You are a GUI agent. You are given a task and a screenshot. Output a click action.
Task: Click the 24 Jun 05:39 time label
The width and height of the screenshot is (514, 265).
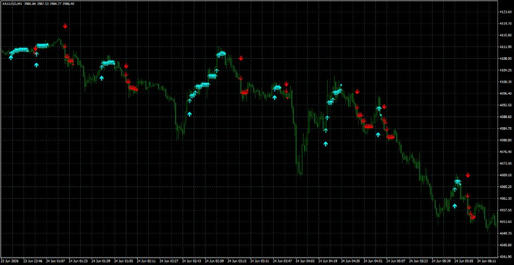[441, 261]
